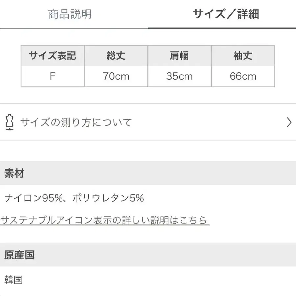Click the 肩幅 column header
The image size is (296, 296).
point(180,56)
